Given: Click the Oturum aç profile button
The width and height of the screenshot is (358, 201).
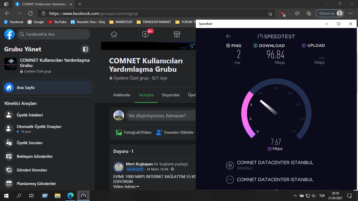Looking at the screenshot, I should tap(330, 13).
